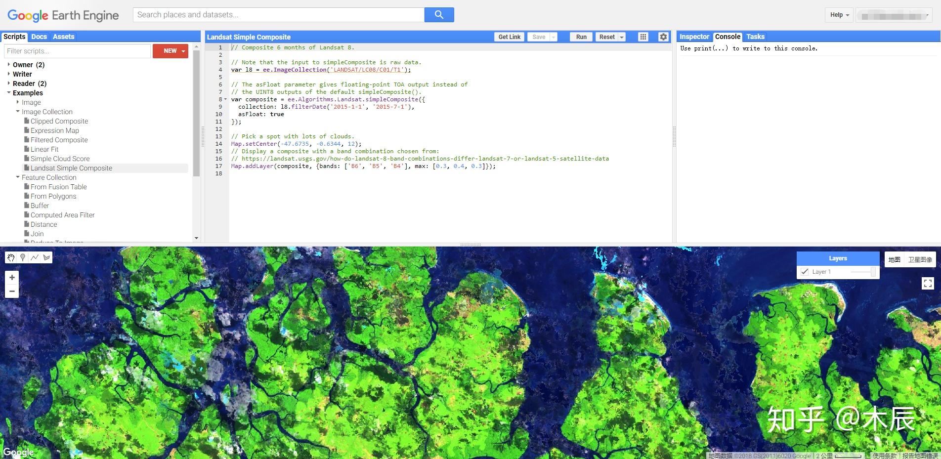This screenshot has width=941, height=459.
Task: Click the search magnifier icon
Action: [438, 15]
